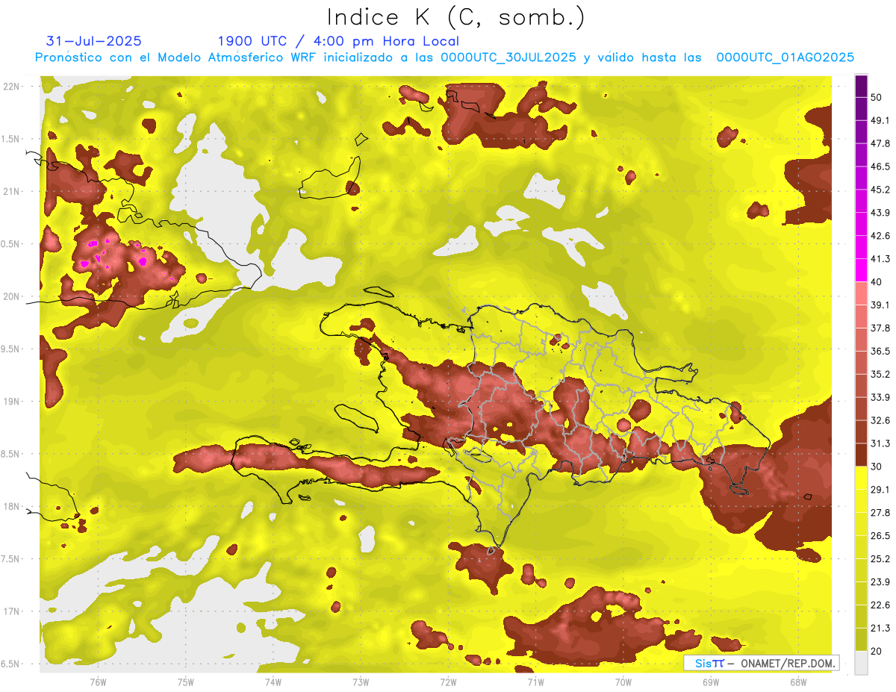Viewport: 896px width, 692px height.
Task: Click the longitude axis label '73W'
Action: click(x=361, y=682)
